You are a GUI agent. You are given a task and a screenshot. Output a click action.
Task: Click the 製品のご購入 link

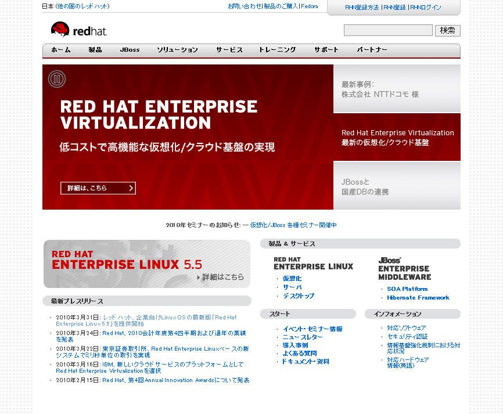[x=281, y=6]
